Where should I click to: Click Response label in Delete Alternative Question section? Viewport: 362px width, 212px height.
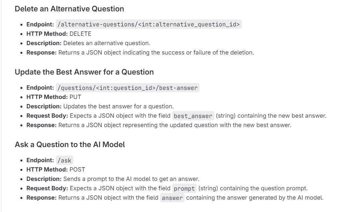click(x=41, y=52)
